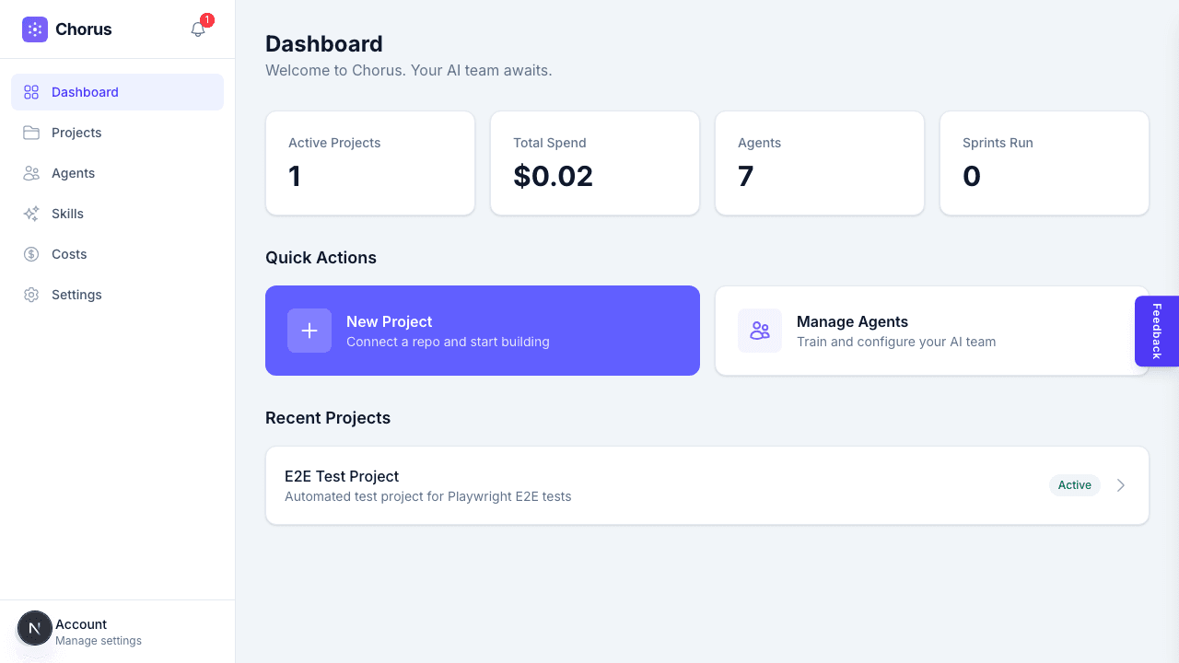Screen dimensions: 1179x663
Task: Select the Dashboard grid icon
Action: pos(31,92)
